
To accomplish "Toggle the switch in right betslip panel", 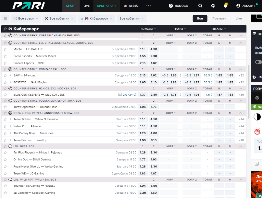I will [258, 62].
